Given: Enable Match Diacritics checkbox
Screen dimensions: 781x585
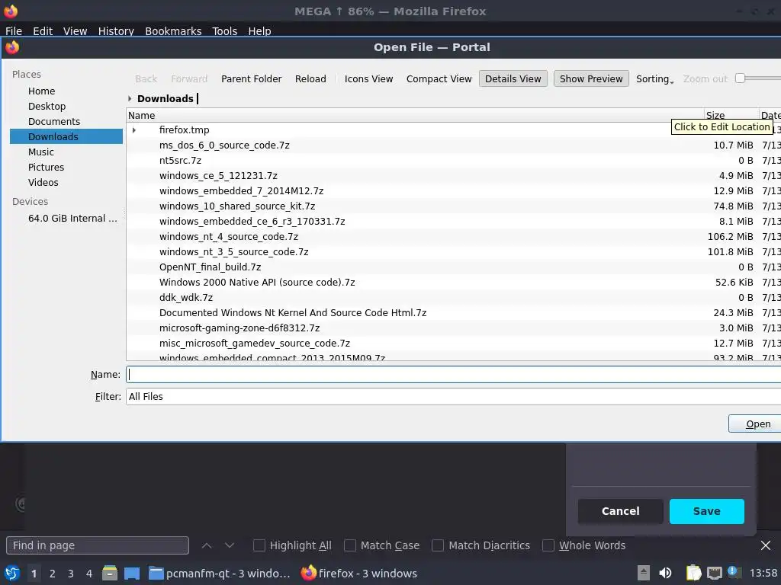Looking at the screenshot, I should pos(438,545).
